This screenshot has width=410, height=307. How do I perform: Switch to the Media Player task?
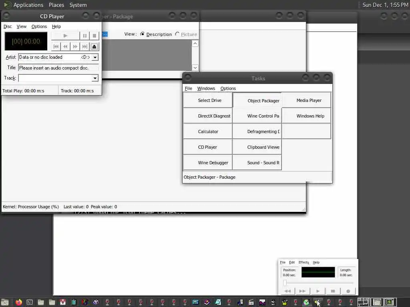[306, 100]
